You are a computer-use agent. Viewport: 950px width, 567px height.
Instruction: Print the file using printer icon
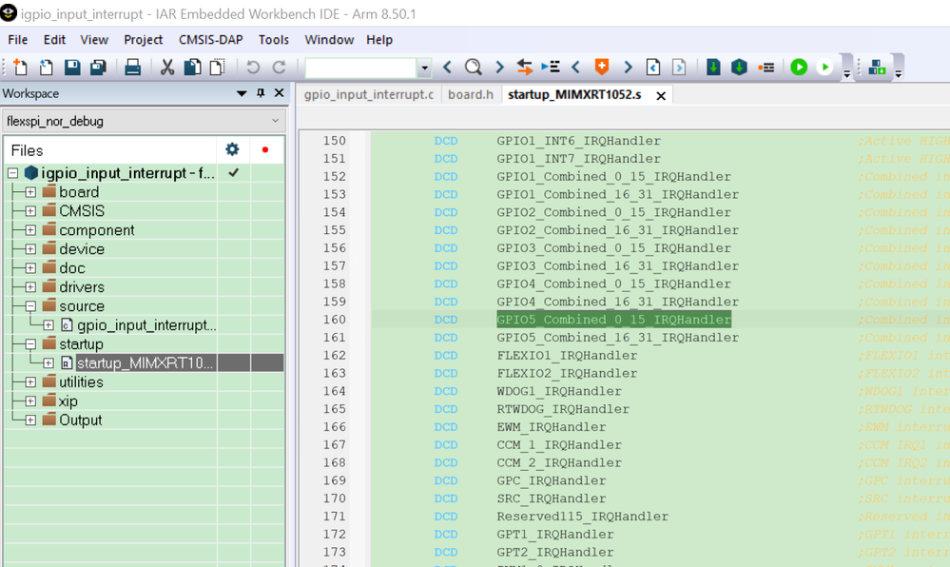(x=133, y=68)
